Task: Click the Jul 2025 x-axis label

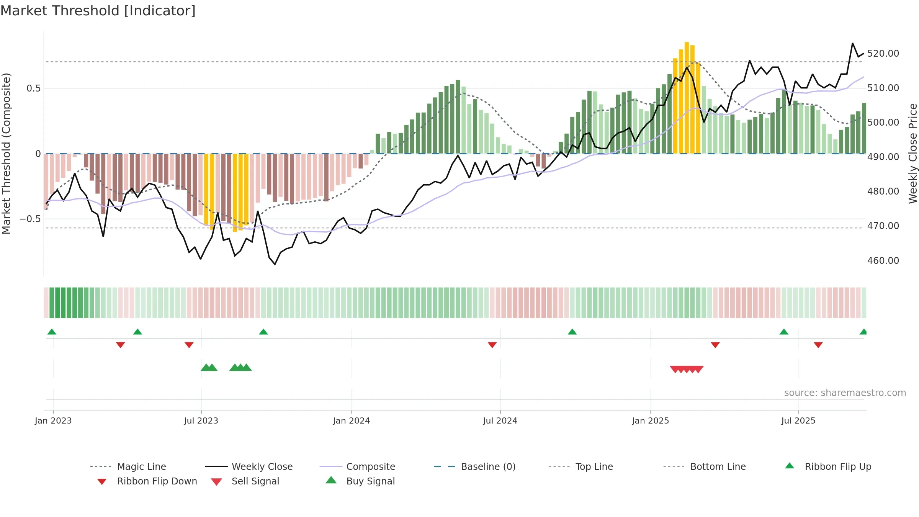Action: click(798, 420)
